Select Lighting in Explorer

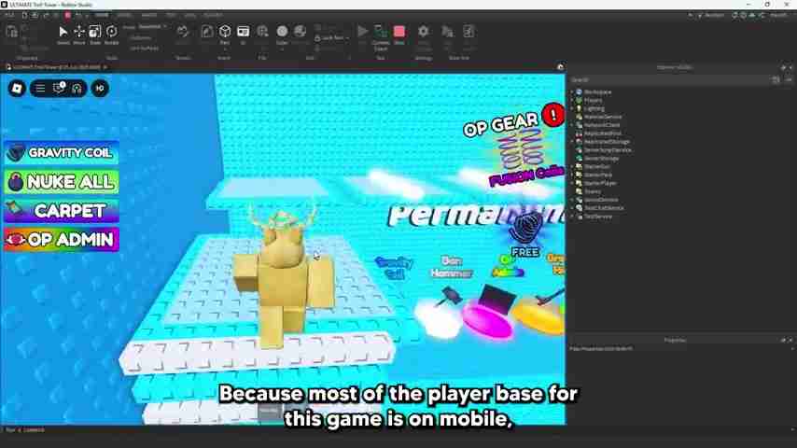click(594, 108)
